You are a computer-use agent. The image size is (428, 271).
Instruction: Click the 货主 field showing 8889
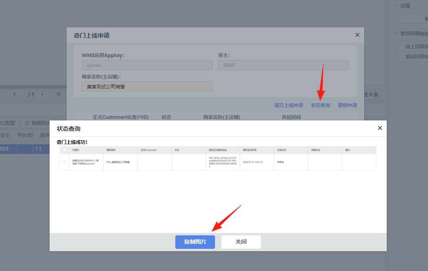[x=283, y=65]
